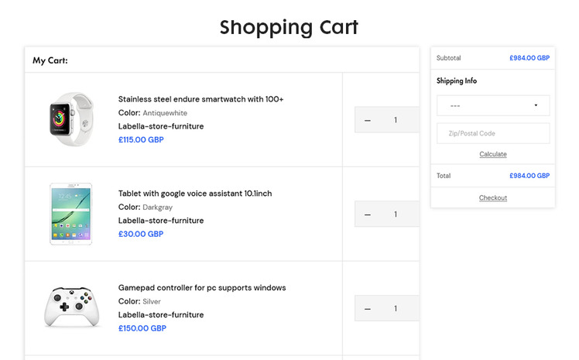This screenshot has height=360, width=579.
Task: Click the tablet quantity value field
Action: click(396, 214)
